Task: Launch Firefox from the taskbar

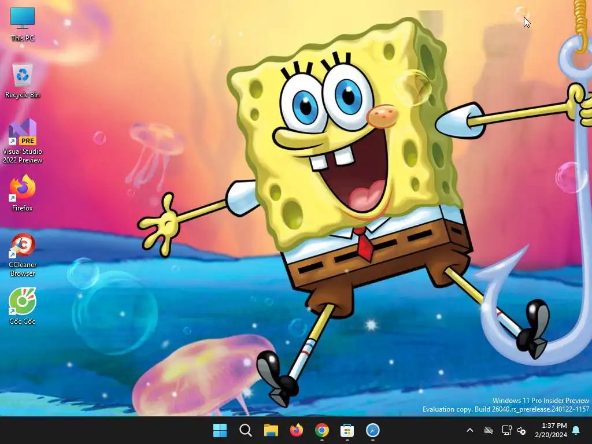Action: [297, 430]
